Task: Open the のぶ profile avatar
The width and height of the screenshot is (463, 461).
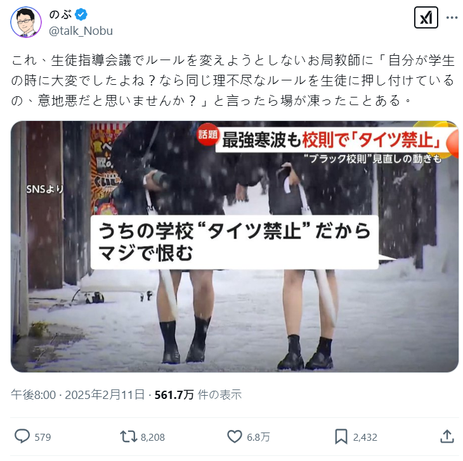Action: pos(26,22)
